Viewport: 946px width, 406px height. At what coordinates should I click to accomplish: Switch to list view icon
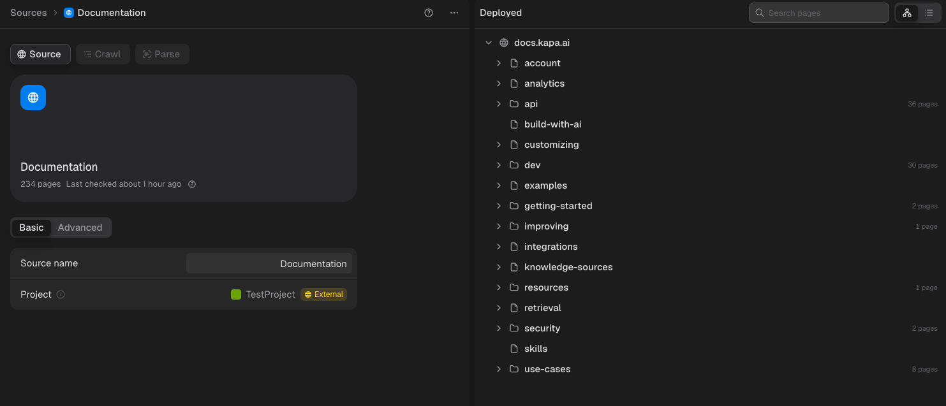929,13
